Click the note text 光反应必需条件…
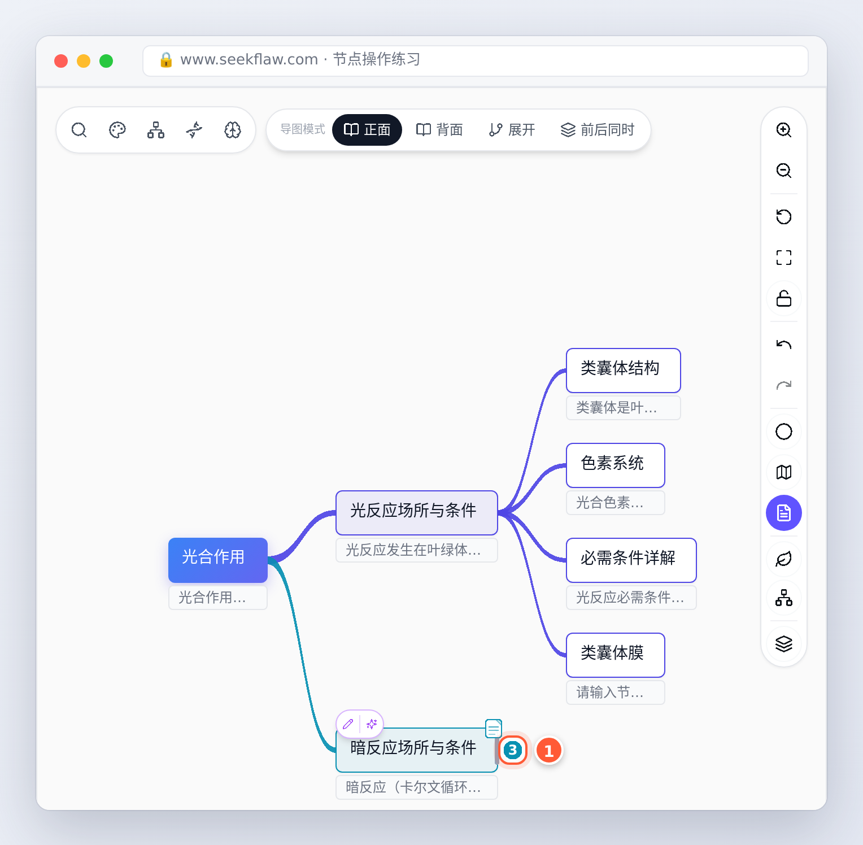 pos(631,598)
